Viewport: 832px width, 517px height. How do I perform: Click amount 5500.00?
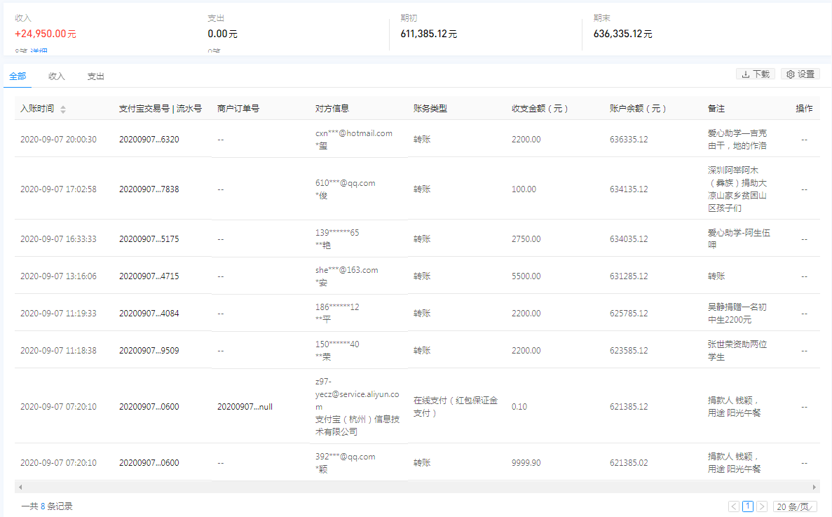click(x=526, y=276)
